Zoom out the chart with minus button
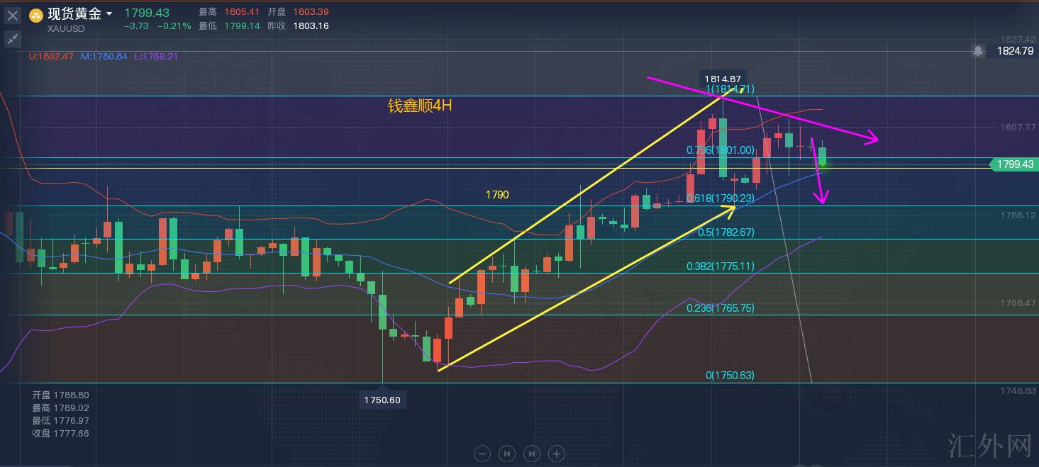 [482, 454]
